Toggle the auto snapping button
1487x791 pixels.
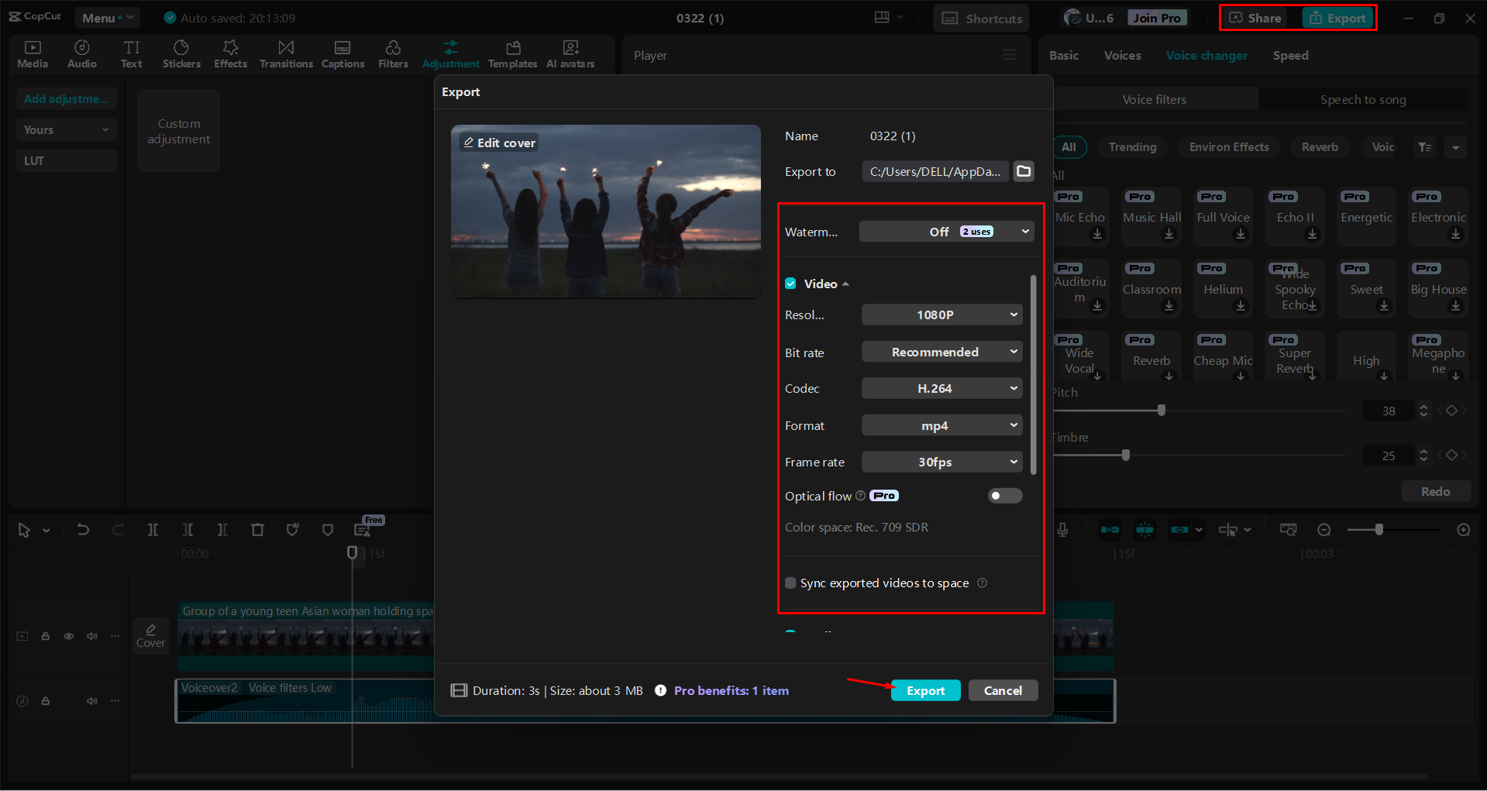click(x=1145, y=530)
